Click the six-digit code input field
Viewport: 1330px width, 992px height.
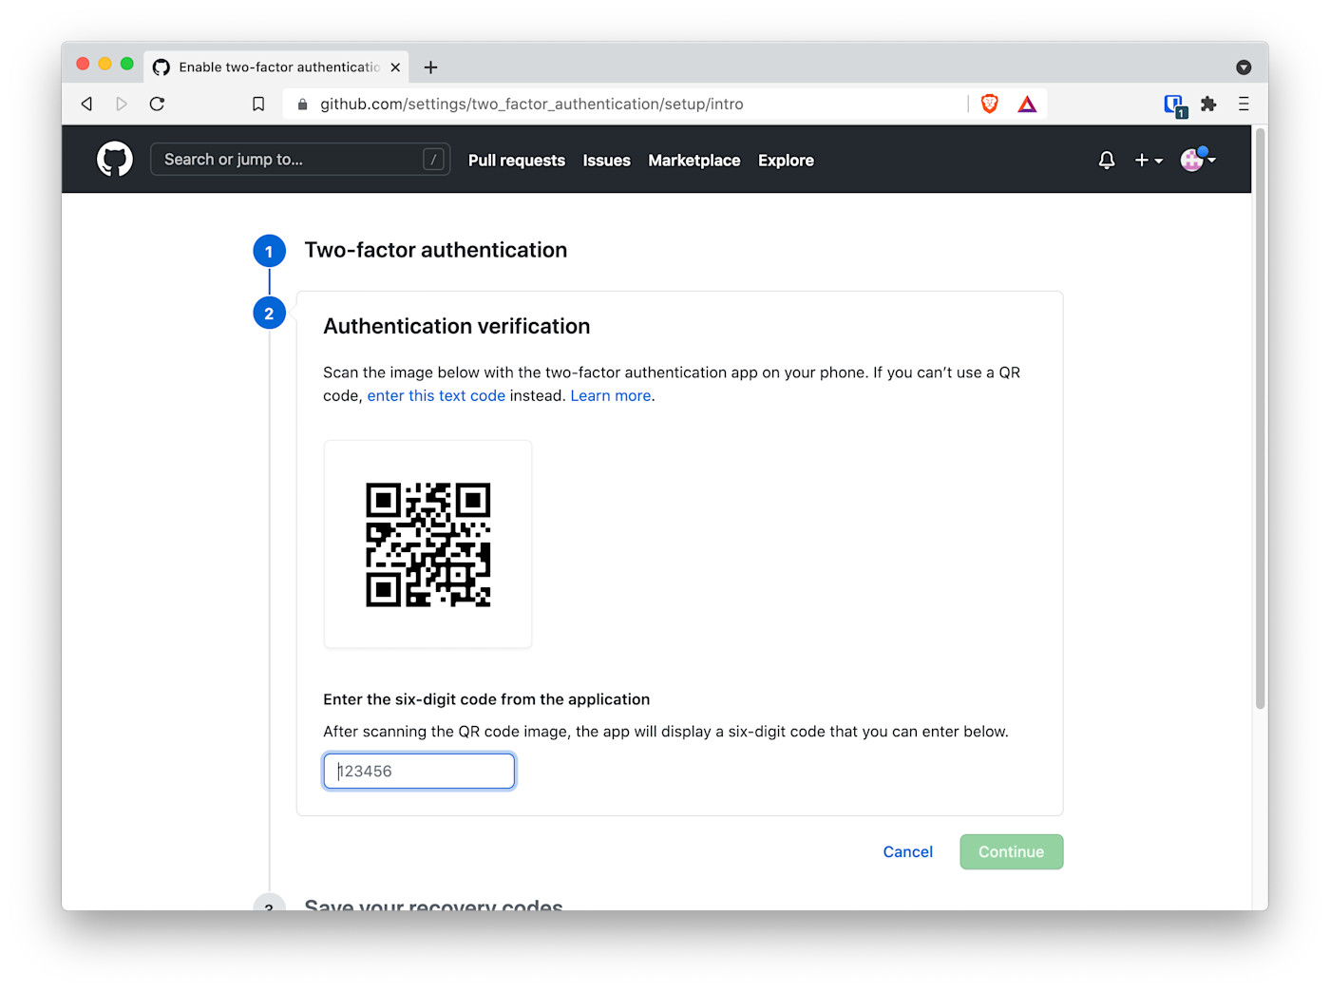coord(419,771)
